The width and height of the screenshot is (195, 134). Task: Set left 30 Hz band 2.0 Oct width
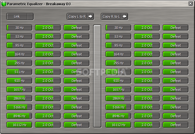(48, 28)
